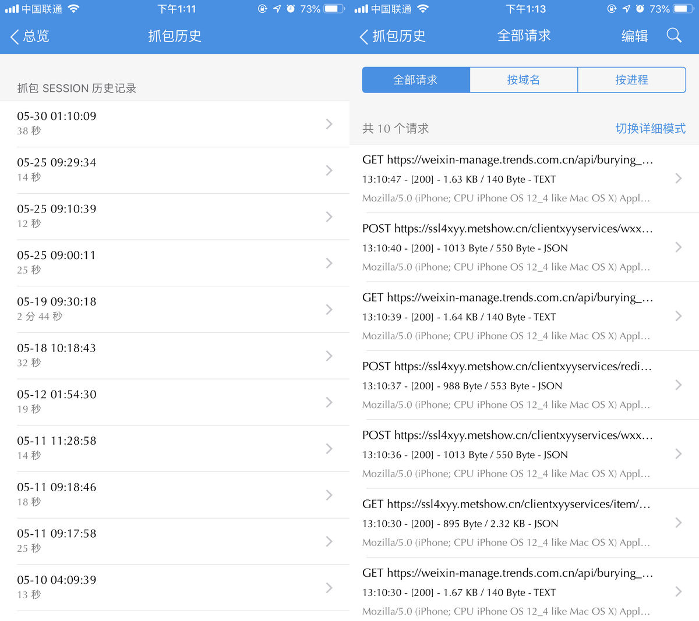Tap the chevron on POST wxx request at 13:10:36
Viewport: 699px width, 621px height.
[x=678, y=453]
